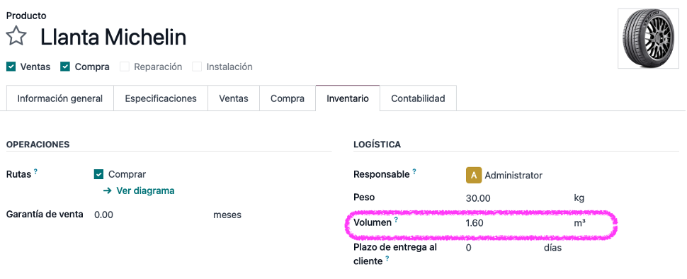Click the m³ unit label
687x279 pixels.
579,223
